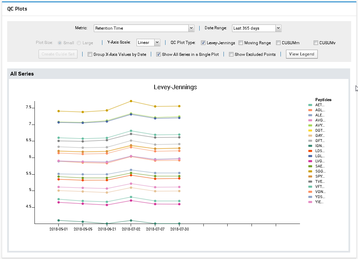Enable Group X-Axis Values by Date
The width and height of the screenshot is (358, 259).
tap(90, 54)
